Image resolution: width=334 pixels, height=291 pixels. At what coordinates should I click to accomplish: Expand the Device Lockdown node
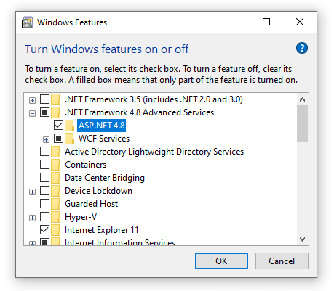32,192
